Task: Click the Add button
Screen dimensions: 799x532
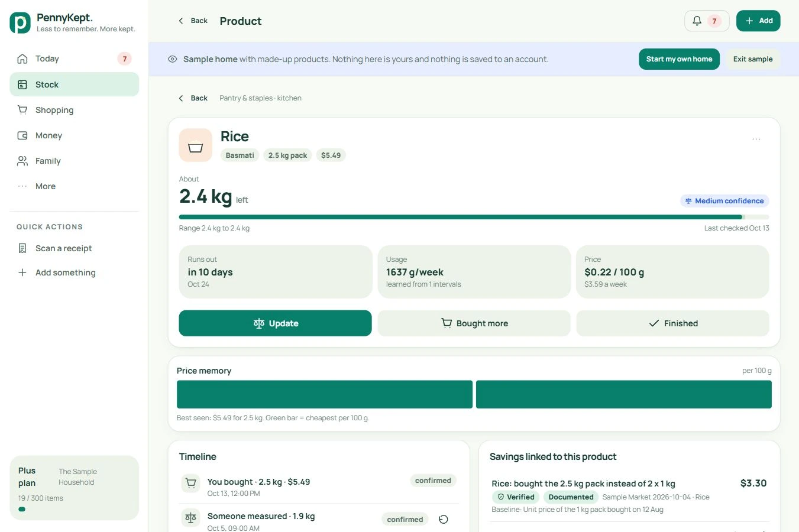Action: pyautogui.click(x=758, y=21)
